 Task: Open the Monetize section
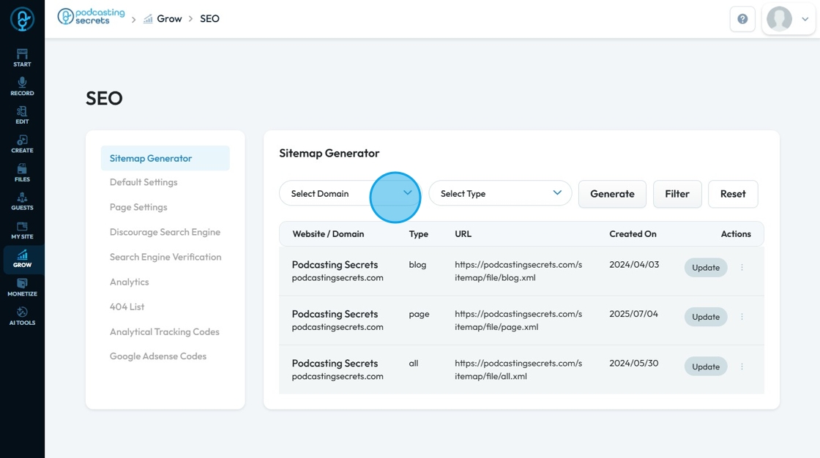point(22,287)
